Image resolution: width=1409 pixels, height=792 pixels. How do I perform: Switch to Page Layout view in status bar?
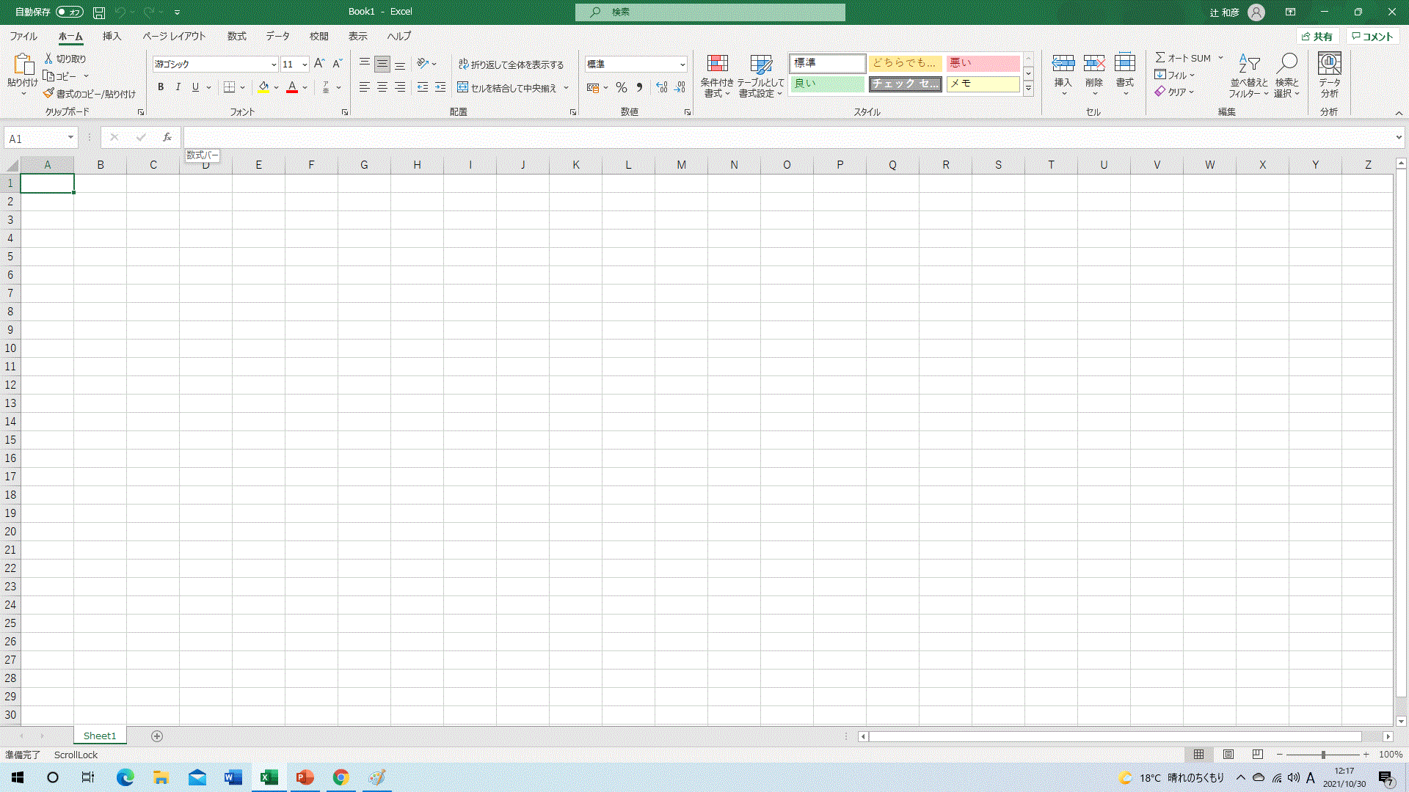point(1228,754)
